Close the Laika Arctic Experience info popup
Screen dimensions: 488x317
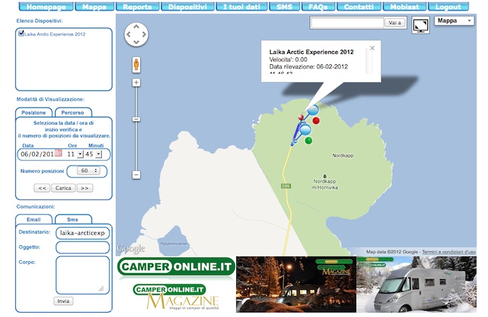point(372,48)
